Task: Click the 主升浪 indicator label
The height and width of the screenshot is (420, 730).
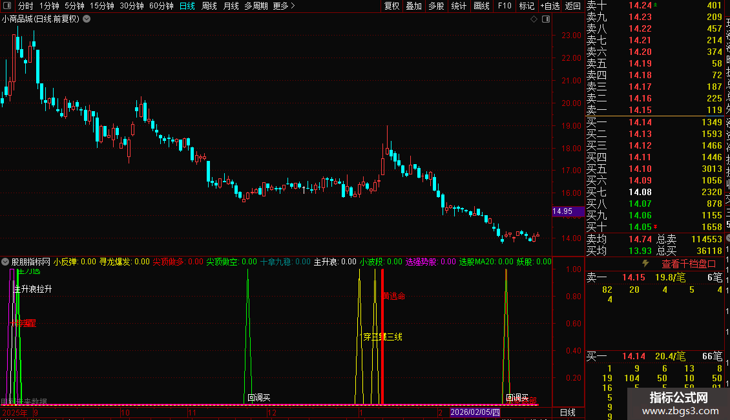Action: 335,262
